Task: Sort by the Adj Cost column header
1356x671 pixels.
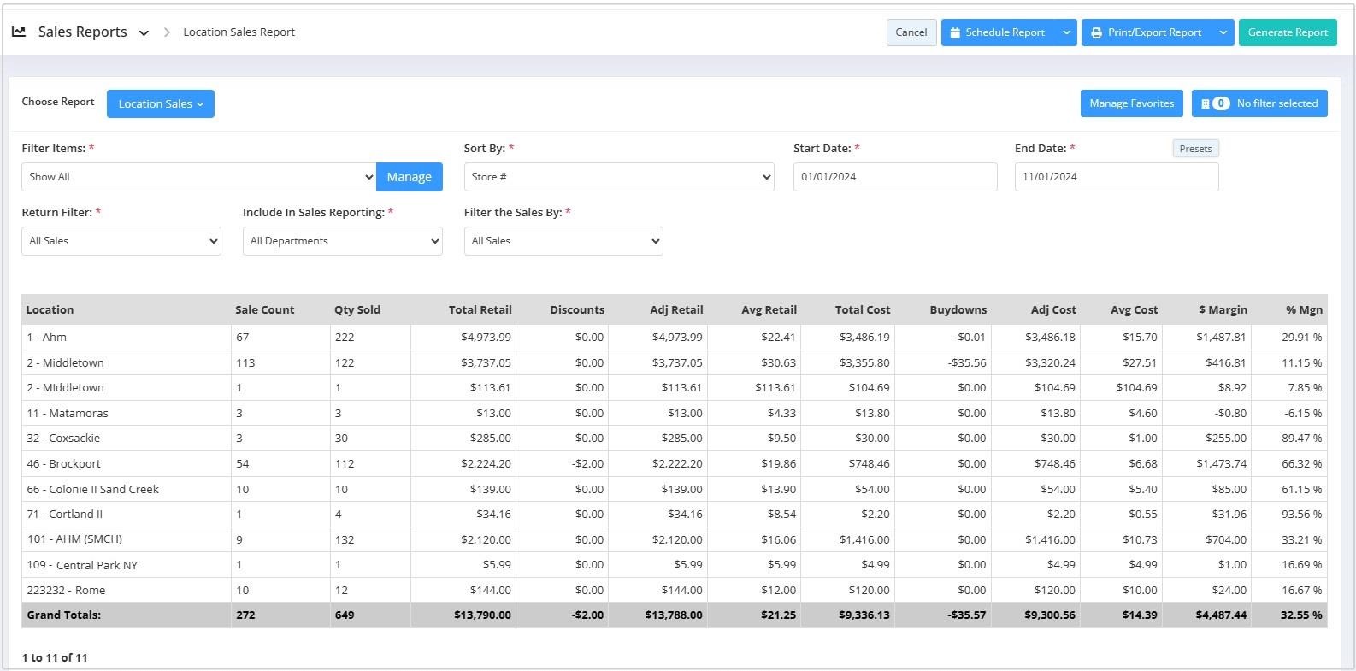Action: 1053,309
